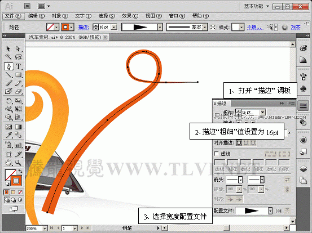Choose the Color fill mode button
312x233 pixels.
(x=7, y=192)
